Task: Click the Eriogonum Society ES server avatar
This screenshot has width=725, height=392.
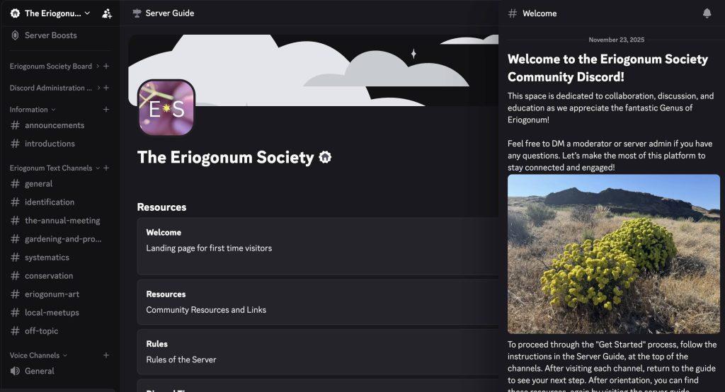Action: click(x=166, y=108)
